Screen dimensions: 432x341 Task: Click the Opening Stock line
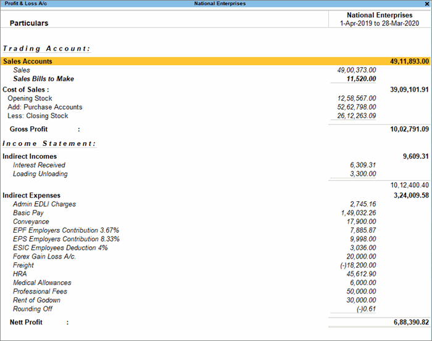click(x=30, y=98)
